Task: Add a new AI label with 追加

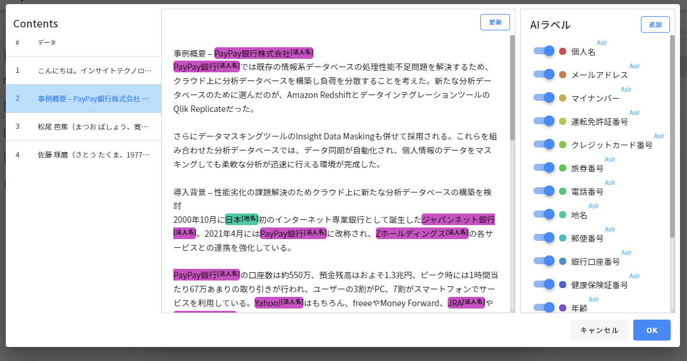Action: pos(655,24)
